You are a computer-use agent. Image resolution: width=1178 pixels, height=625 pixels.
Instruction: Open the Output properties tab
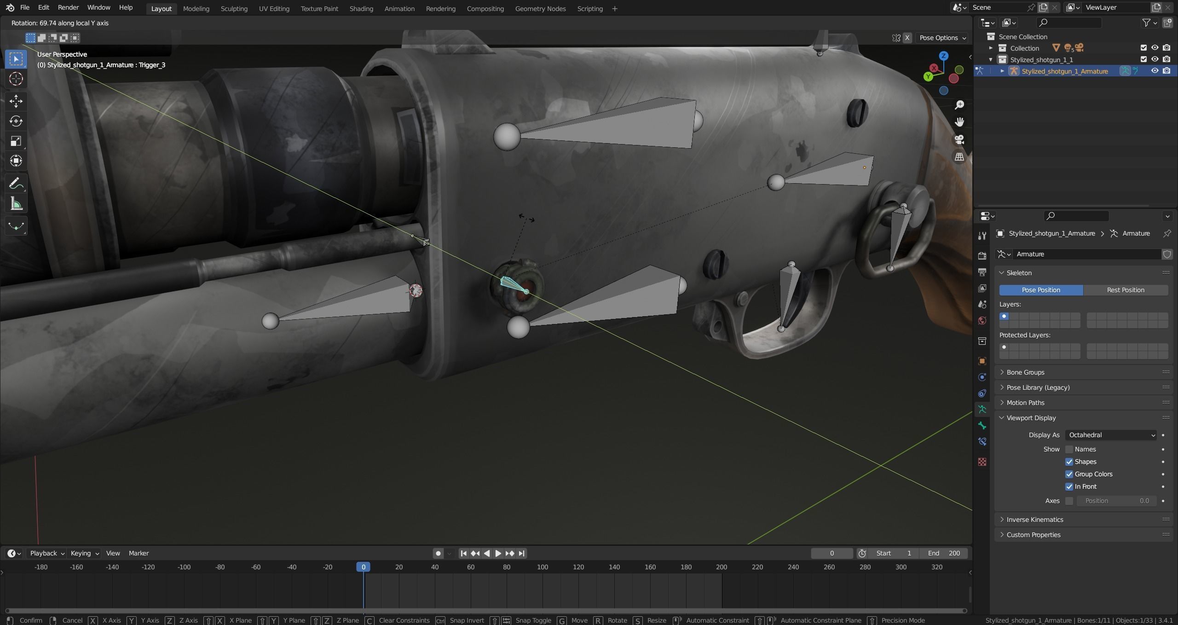[982, 272]
